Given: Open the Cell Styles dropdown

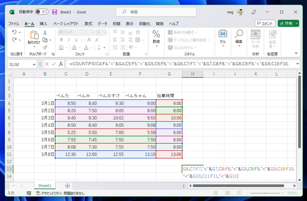Looking at the screenshot, I should [x=182, y=47].
